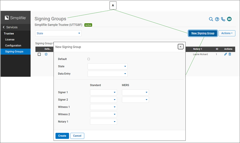The height and width of the screenshot is (143, 240).
Task: Select Signing Groups sidebar item
Action: coord(15,52)
